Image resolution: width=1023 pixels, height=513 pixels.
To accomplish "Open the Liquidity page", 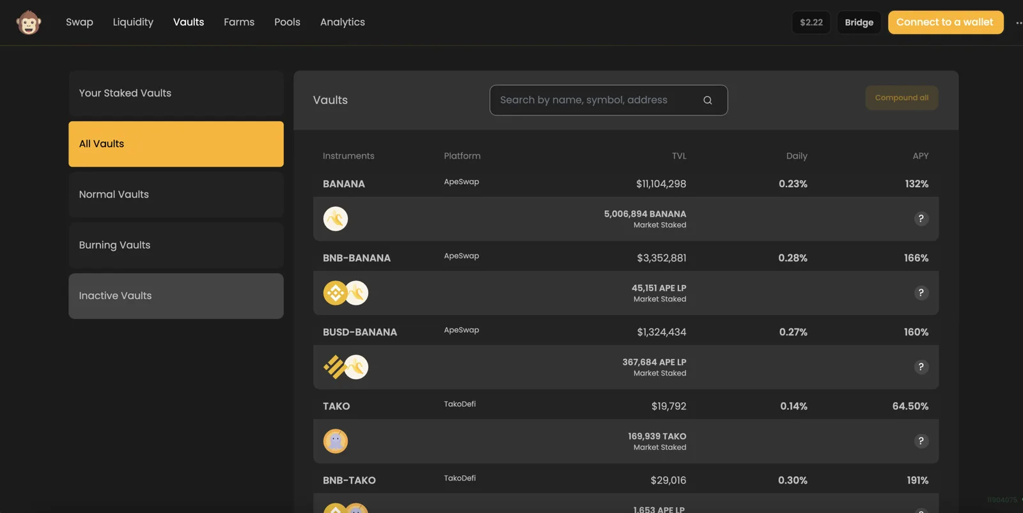I will click(x=133, y=22).
